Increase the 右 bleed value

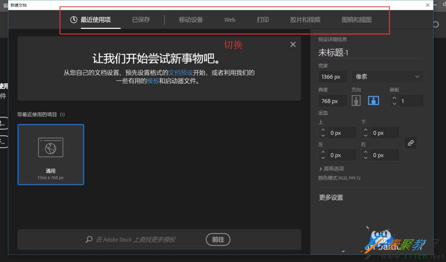(x=366, y=152)
